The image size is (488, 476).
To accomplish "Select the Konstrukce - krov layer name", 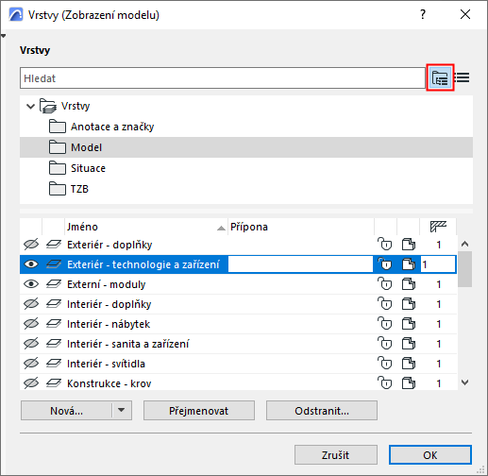I will (x=109, y=383).
